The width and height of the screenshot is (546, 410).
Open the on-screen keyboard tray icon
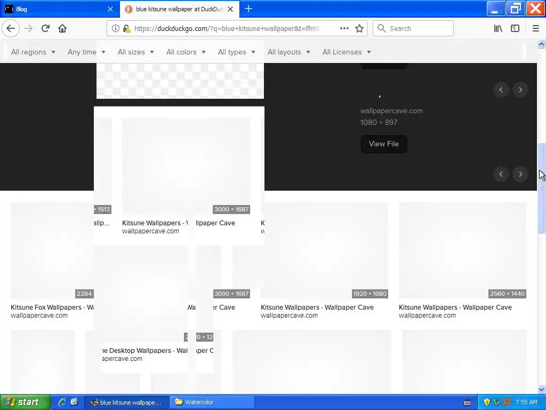pos(467,403)
